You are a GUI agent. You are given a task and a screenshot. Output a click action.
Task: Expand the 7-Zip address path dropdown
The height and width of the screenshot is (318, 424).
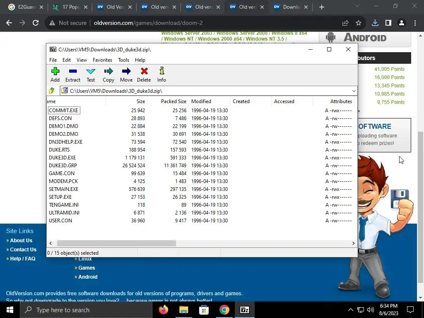354,91
